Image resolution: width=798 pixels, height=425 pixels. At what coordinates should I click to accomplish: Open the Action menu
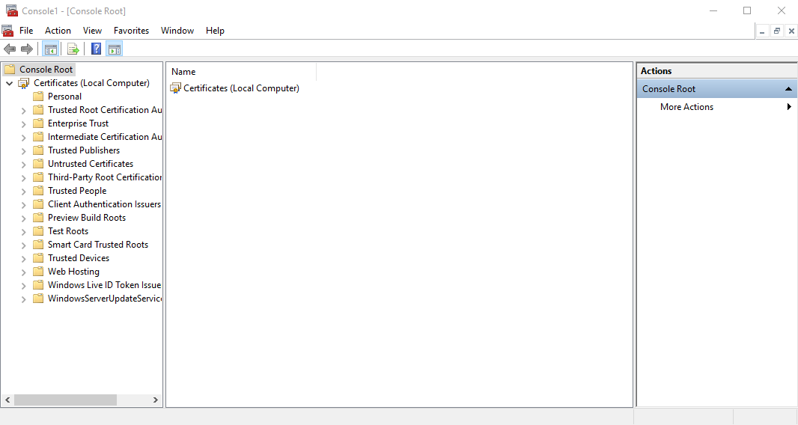(58, 31)
